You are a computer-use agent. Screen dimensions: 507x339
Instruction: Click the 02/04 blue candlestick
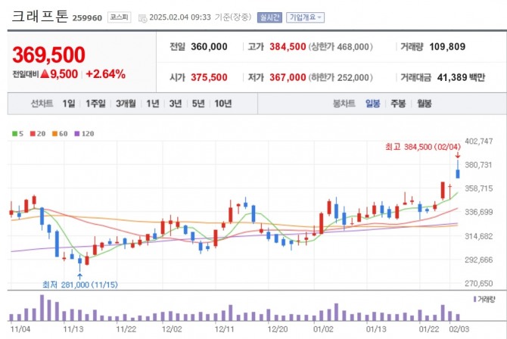pyautogui.click(x=458, y=169)
